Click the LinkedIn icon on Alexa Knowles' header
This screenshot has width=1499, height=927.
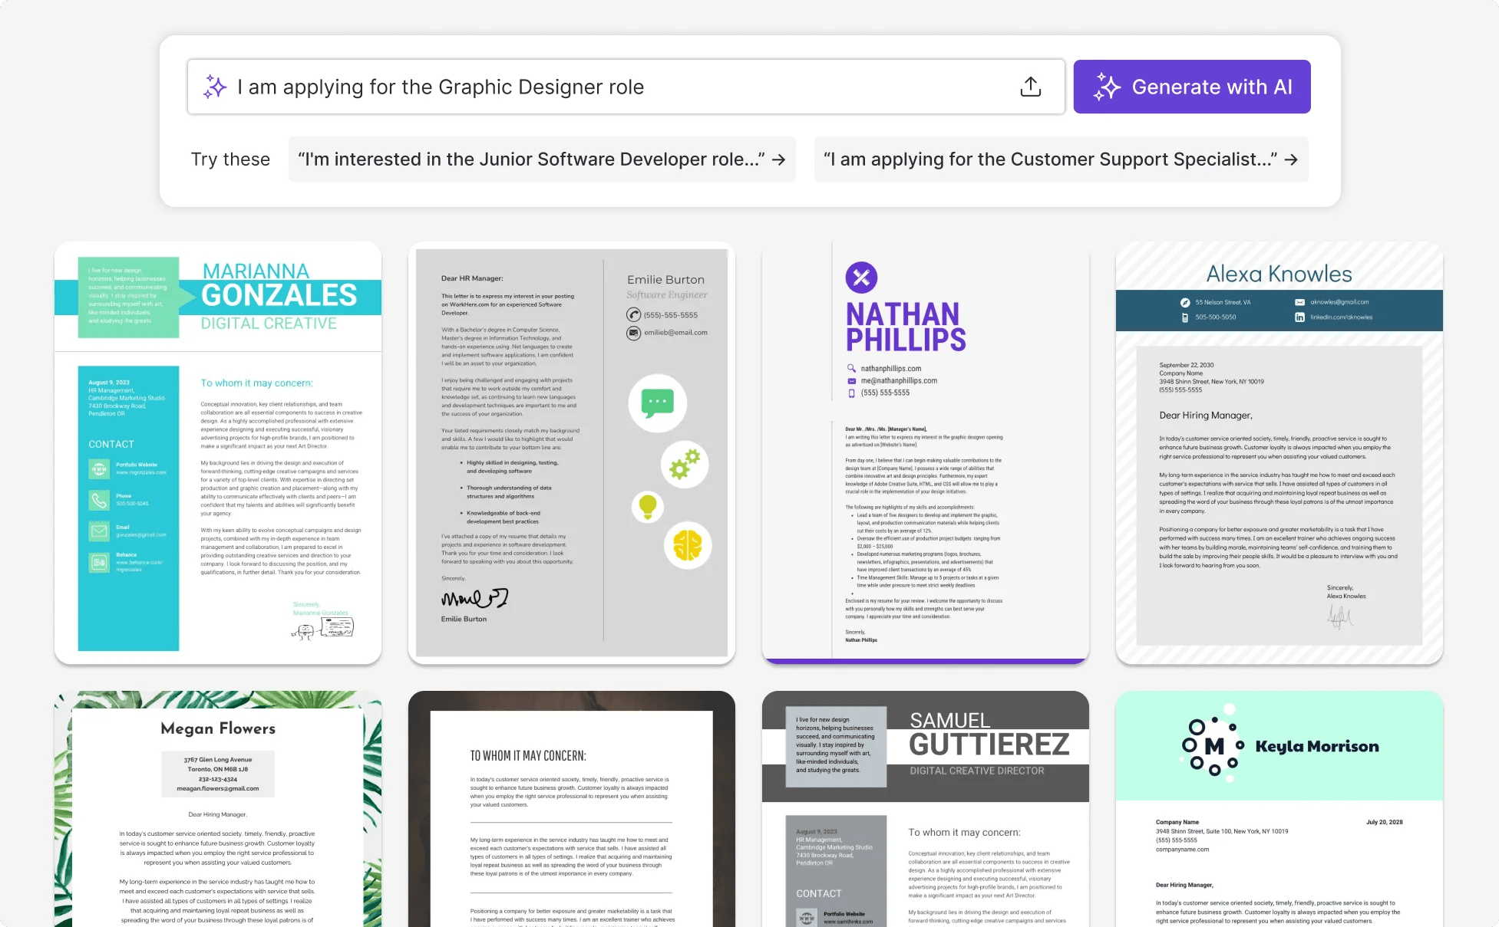tap(1299, 317)
